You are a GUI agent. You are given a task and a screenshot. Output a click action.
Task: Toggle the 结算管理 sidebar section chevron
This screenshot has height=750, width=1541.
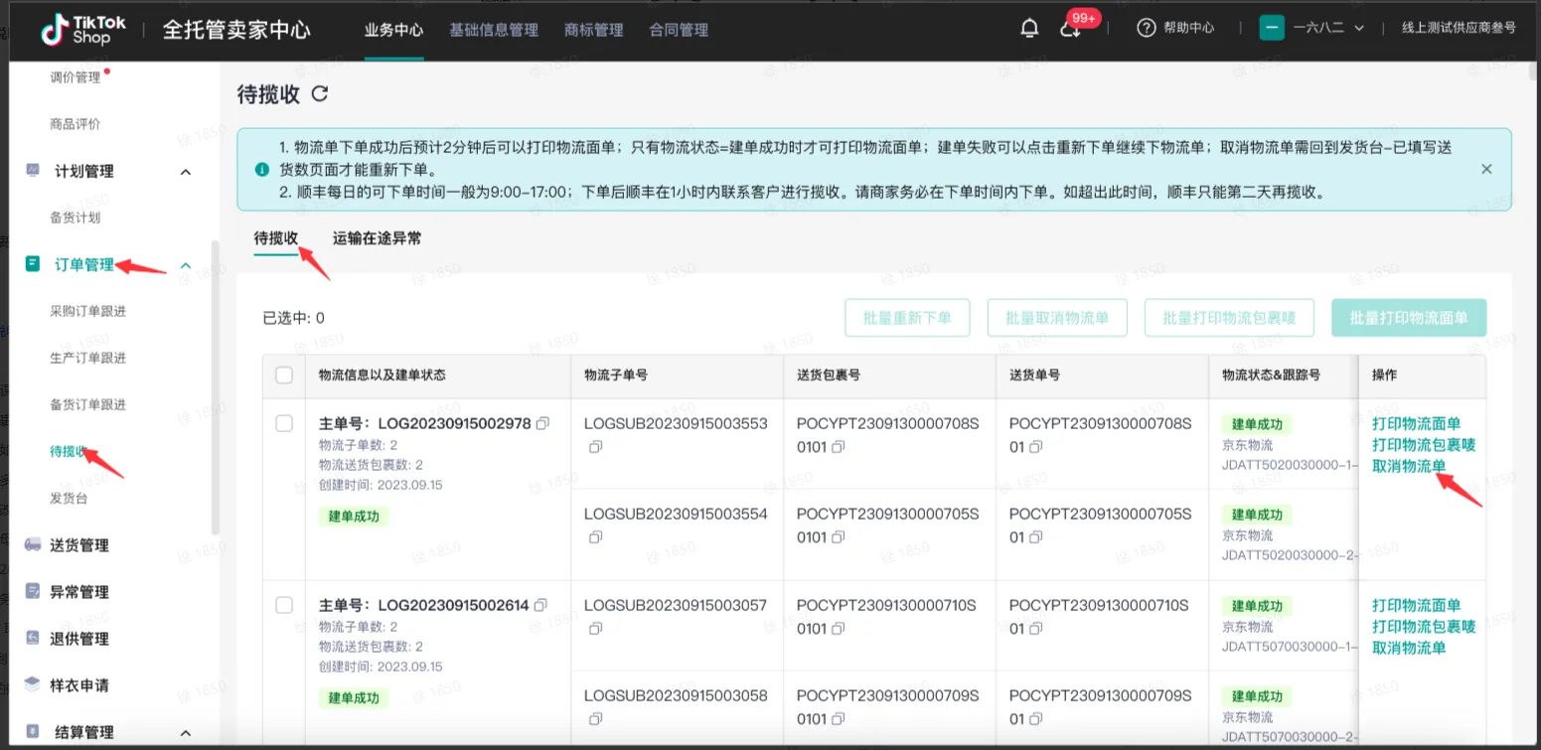pos(185,733)
